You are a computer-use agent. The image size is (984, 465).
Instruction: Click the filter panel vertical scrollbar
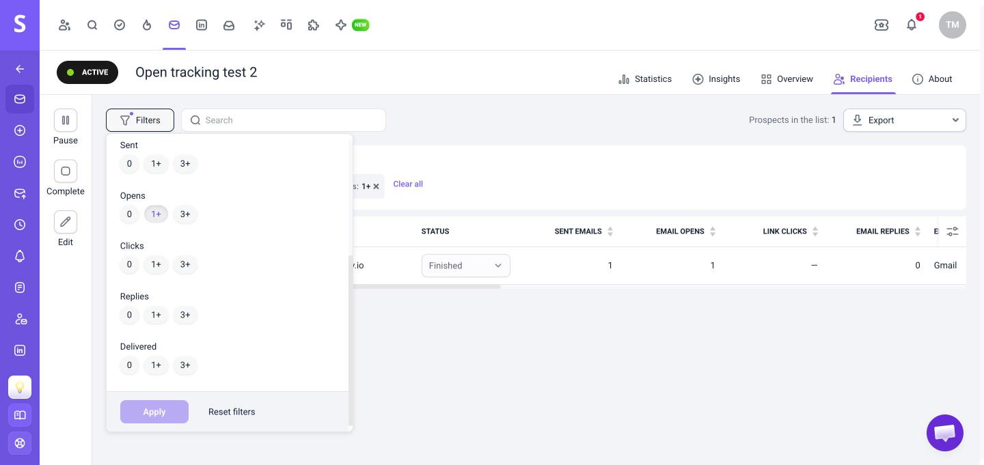(x=351, y=340)
